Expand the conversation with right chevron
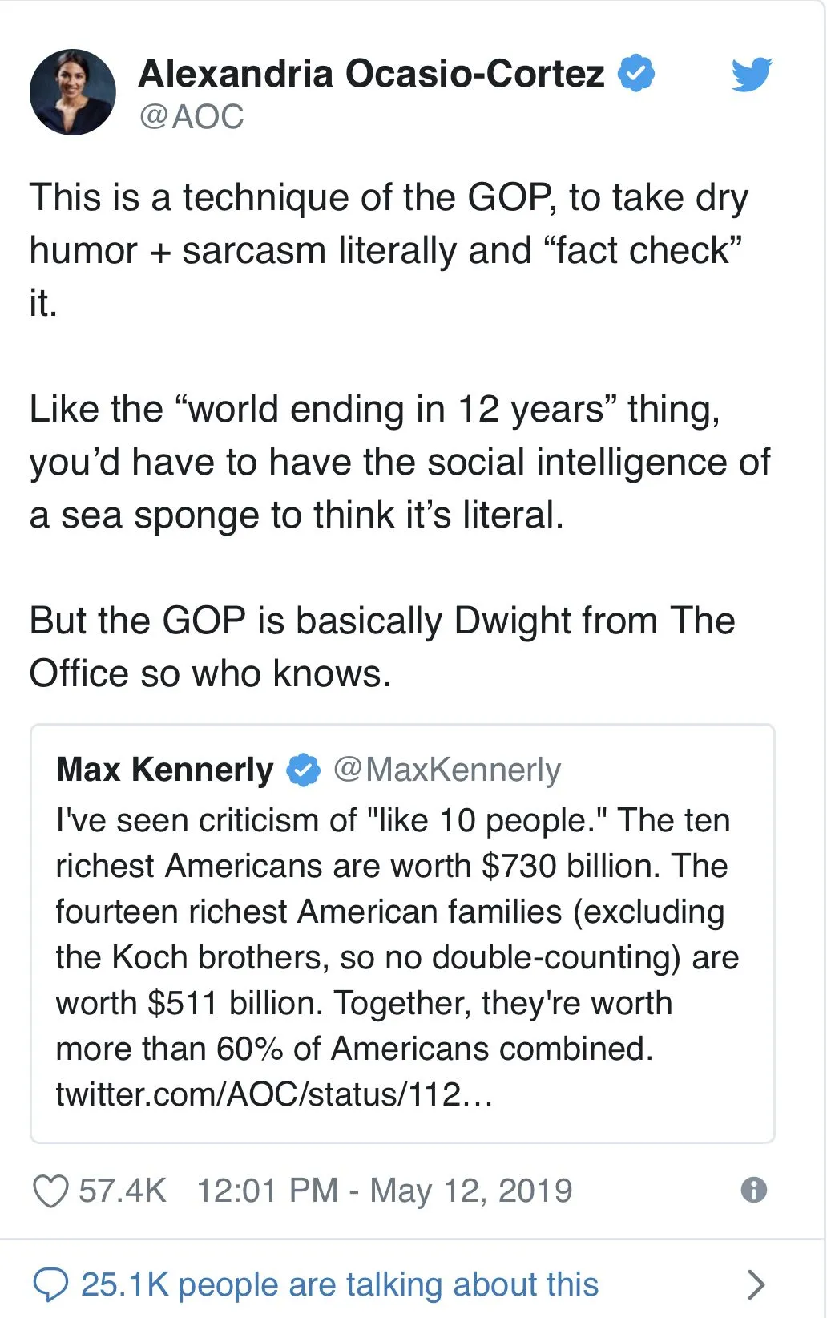 [x=755, y=1284]
